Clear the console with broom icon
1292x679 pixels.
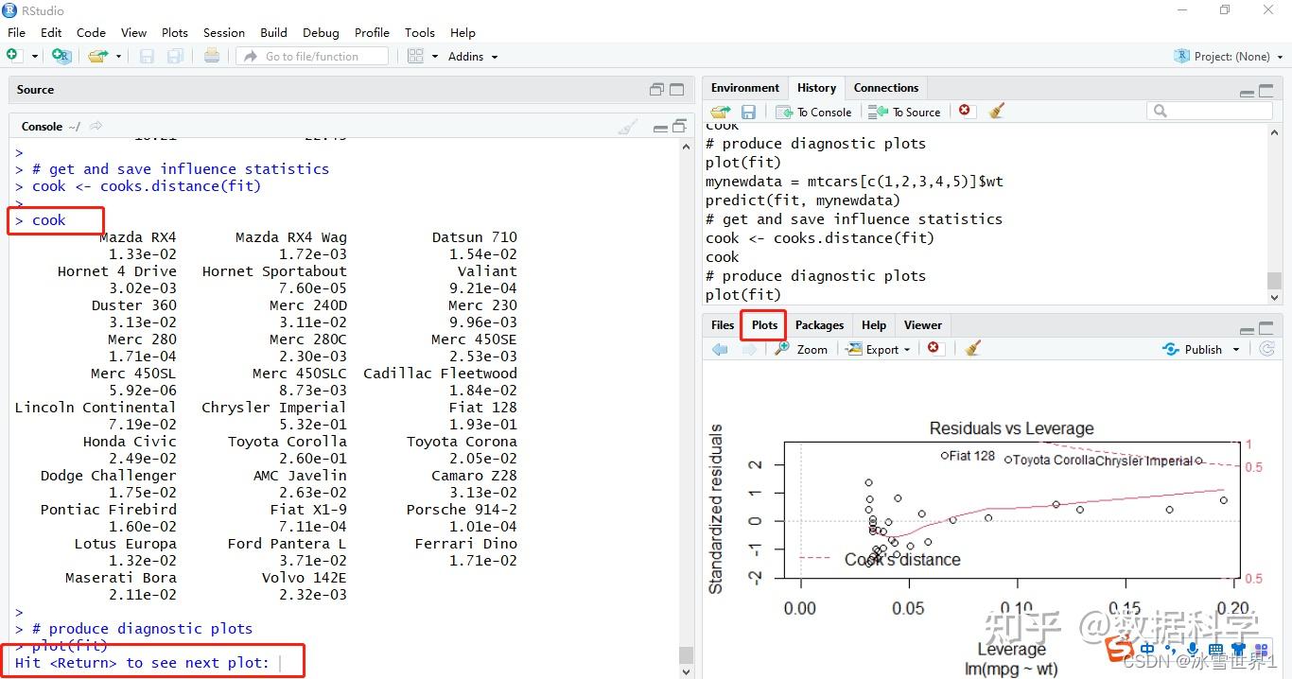(x=627, y=127)
